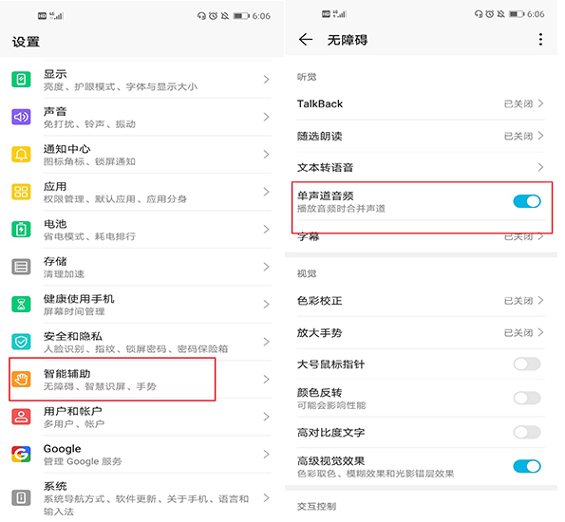Screen dimensions: 565x522
Task: Tap the green Display settings icon
Action: click(21, 80)
